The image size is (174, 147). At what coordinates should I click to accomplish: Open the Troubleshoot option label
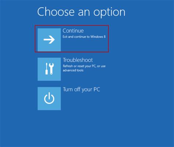(78, 60)
